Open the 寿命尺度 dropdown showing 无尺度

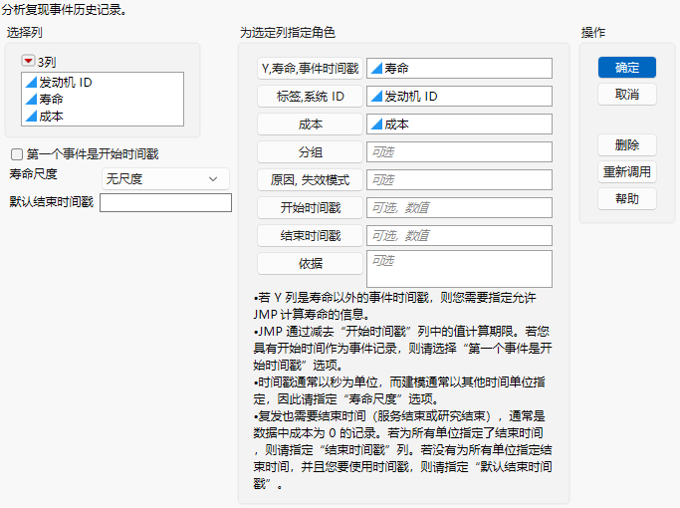165,178
